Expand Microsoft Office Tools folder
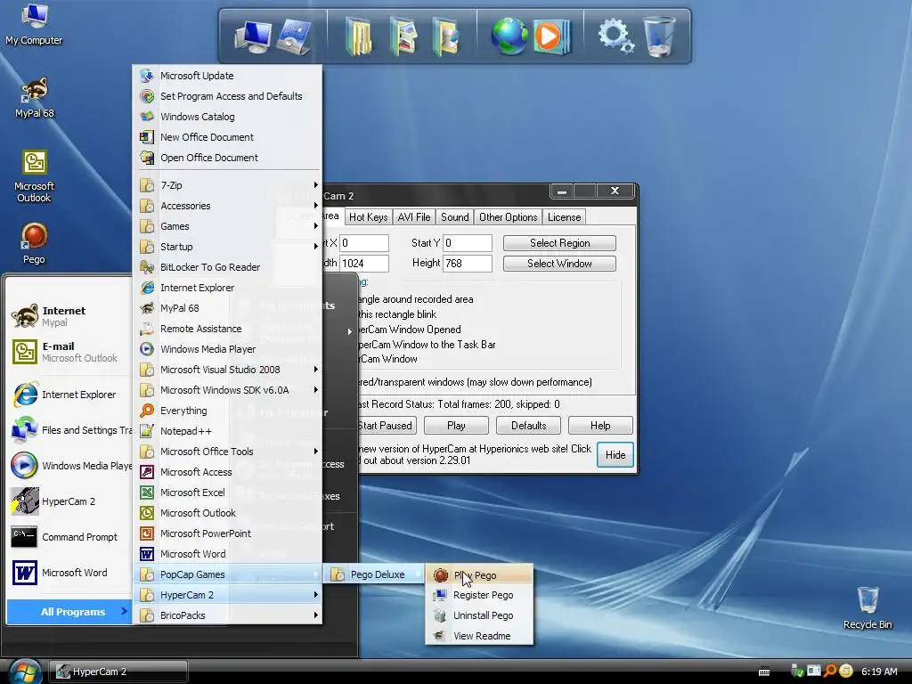 228,452
